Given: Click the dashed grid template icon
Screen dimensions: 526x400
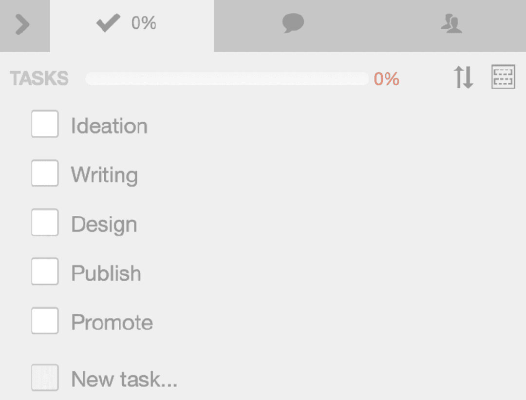Looking at the screenshot, I should (503, 78).
